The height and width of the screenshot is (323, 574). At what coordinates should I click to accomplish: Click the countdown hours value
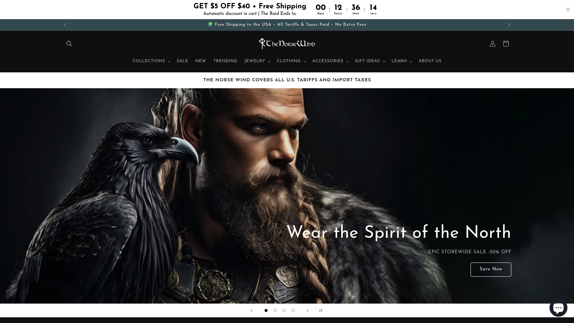(x=338, y=8)
